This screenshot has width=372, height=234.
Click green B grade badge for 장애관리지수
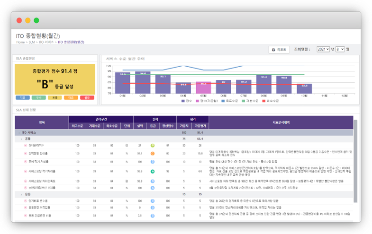click(x=153, y=146)
